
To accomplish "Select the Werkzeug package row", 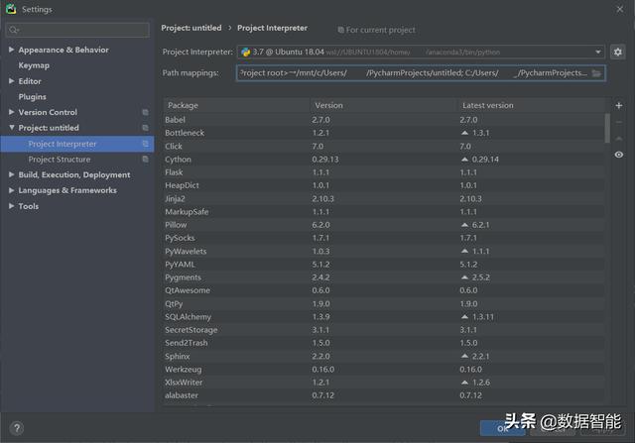I will [384, 369].
